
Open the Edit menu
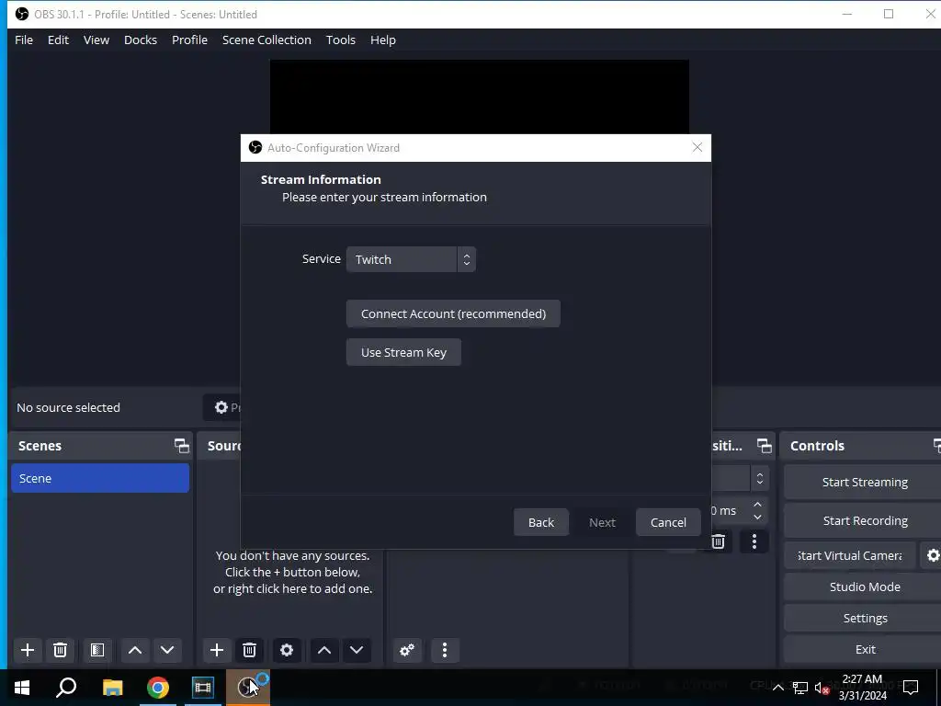(58, 40)
